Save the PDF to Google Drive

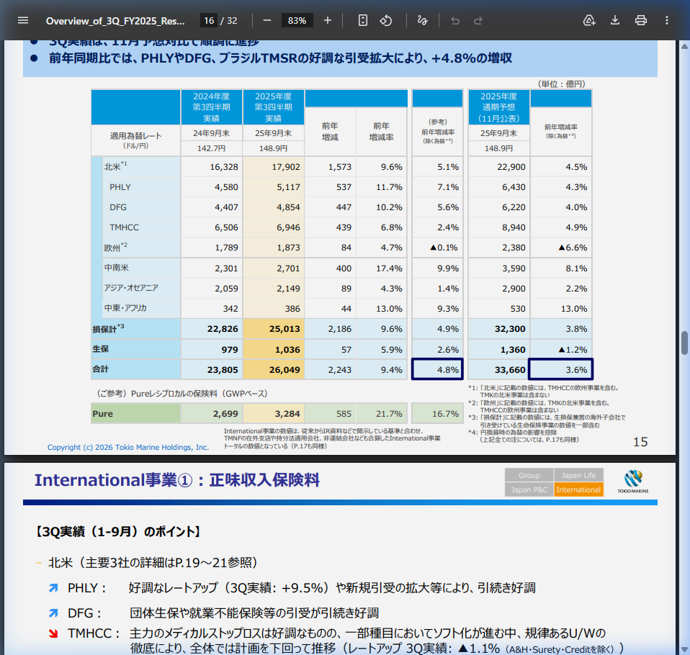click(x=588, y=20)
